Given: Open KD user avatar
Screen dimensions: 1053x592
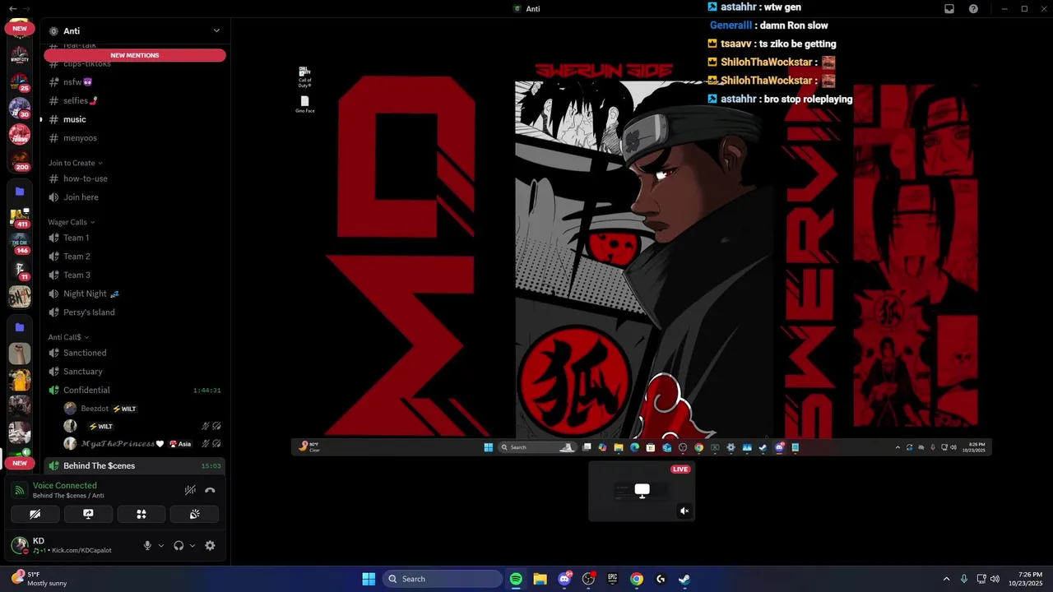Looking at the screenshot, I should tap(19, 545).
